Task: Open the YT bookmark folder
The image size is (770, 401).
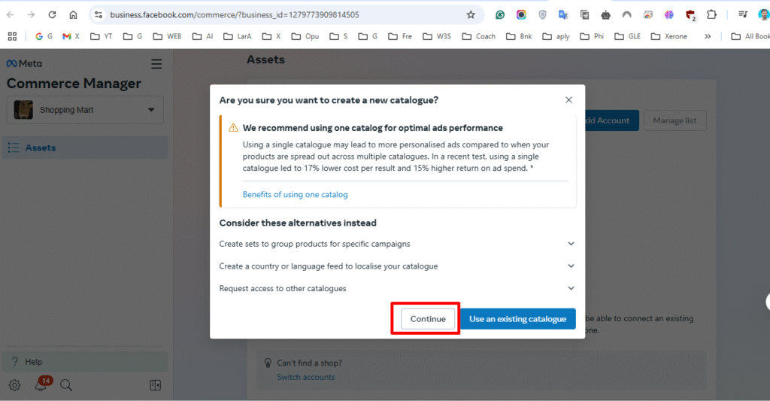Action: point(102,36)
